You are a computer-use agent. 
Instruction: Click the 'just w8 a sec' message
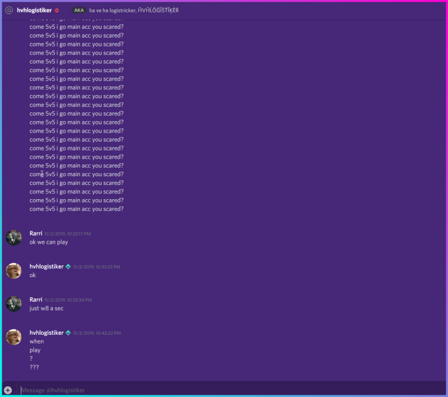pos(46,308)
